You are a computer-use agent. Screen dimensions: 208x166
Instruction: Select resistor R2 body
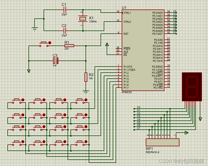tap(86, 77)
